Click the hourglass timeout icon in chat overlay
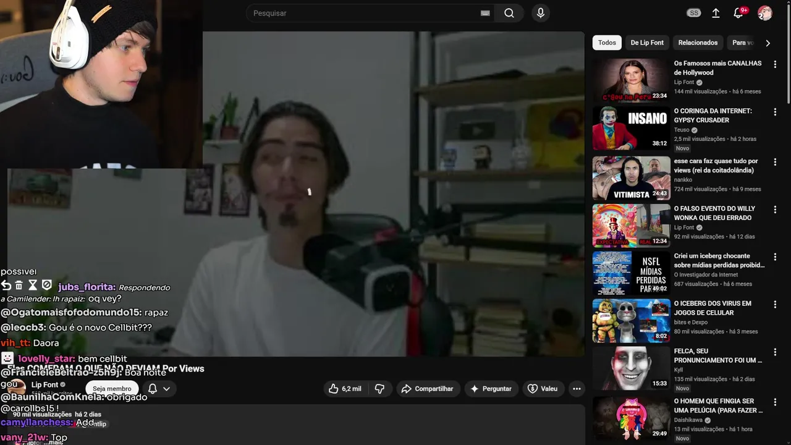 pyautogui.click(x=33, y=286)
